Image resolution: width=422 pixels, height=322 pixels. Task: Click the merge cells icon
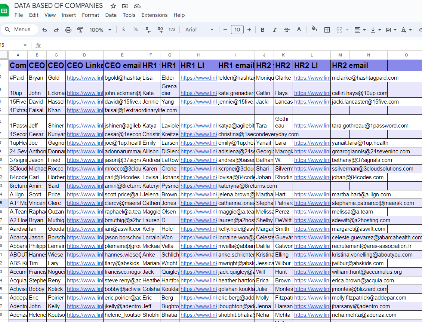tap(339, 30)
